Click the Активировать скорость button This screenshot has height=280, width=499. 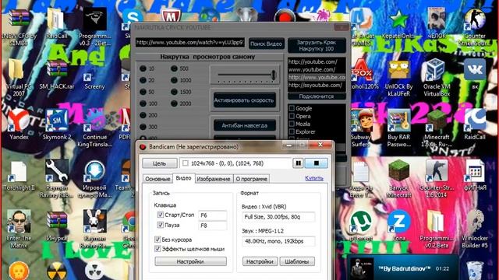244,100
